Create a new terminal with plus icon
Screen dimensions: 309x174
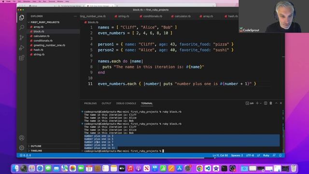pos(257,103)
